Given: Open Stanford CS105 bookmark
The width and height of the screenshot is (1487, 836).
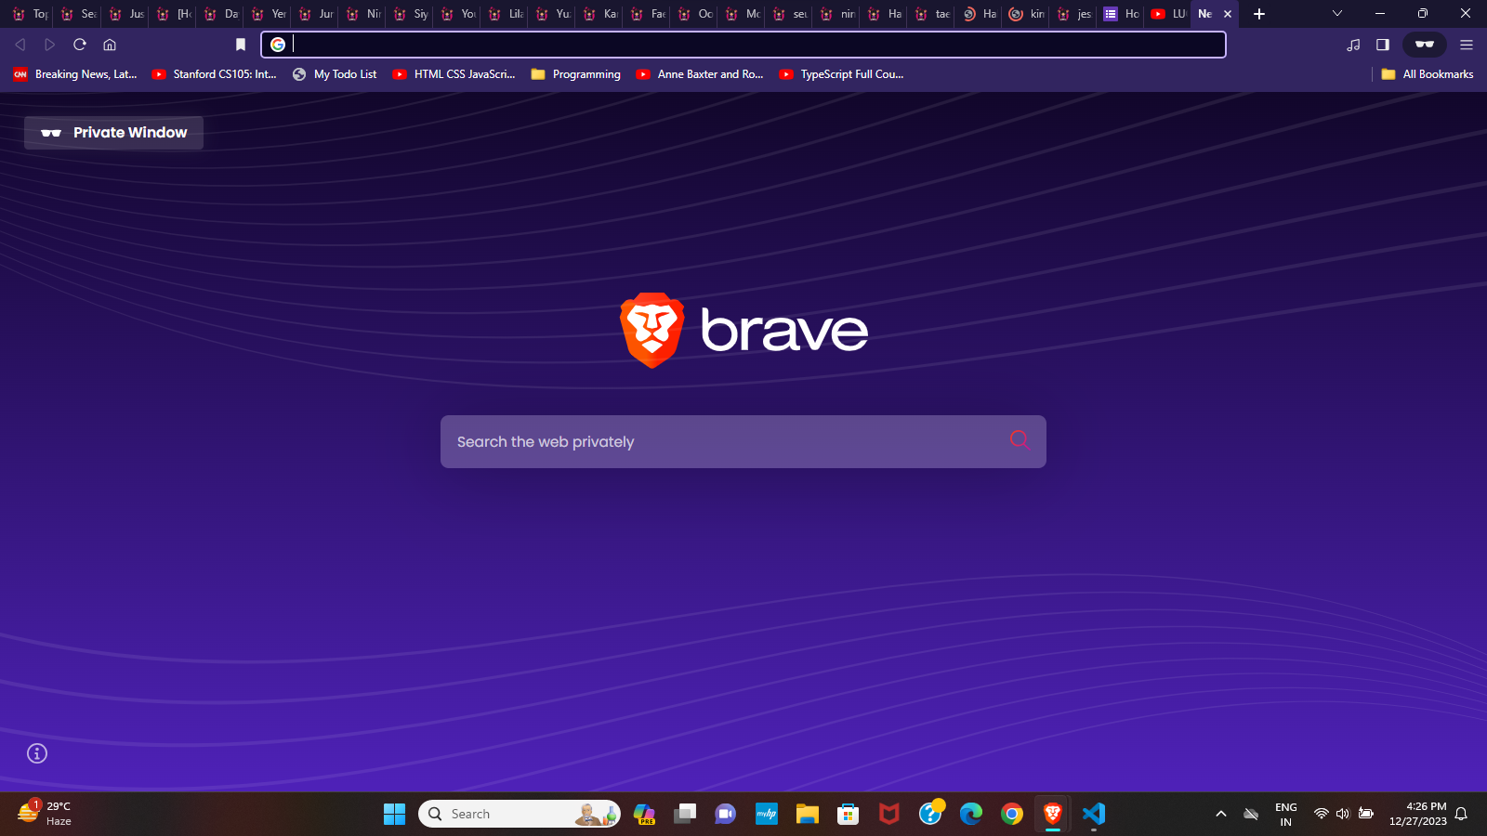Looking at the screenshot, I should [x=215, y=74].
